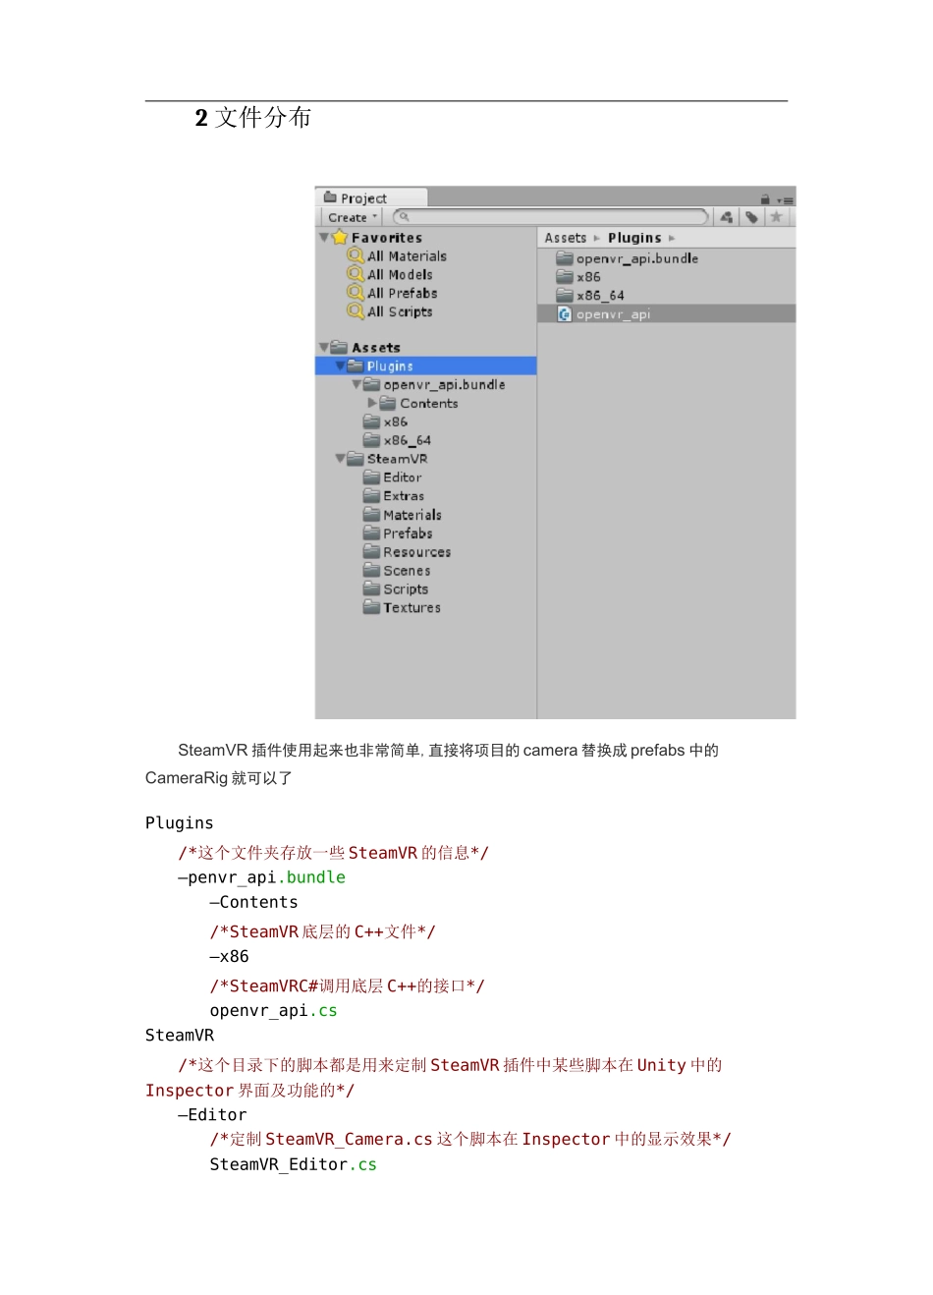
Task: Click the All Materials label
Action: 407,256
